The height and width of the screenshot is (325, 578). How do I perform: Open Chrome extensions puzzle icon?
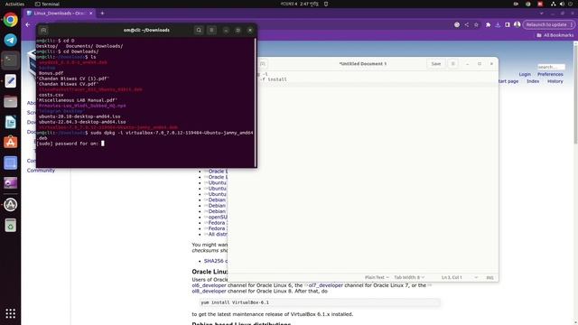click(x=488, y=24)
